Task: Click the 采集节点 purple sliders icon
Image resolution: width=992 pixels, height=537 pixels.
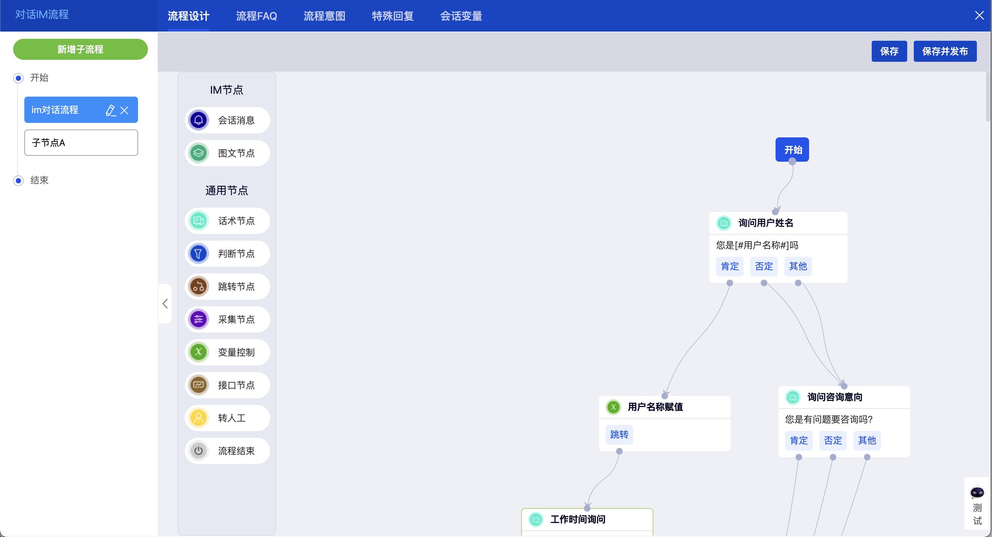Action: tap(198, 319)
